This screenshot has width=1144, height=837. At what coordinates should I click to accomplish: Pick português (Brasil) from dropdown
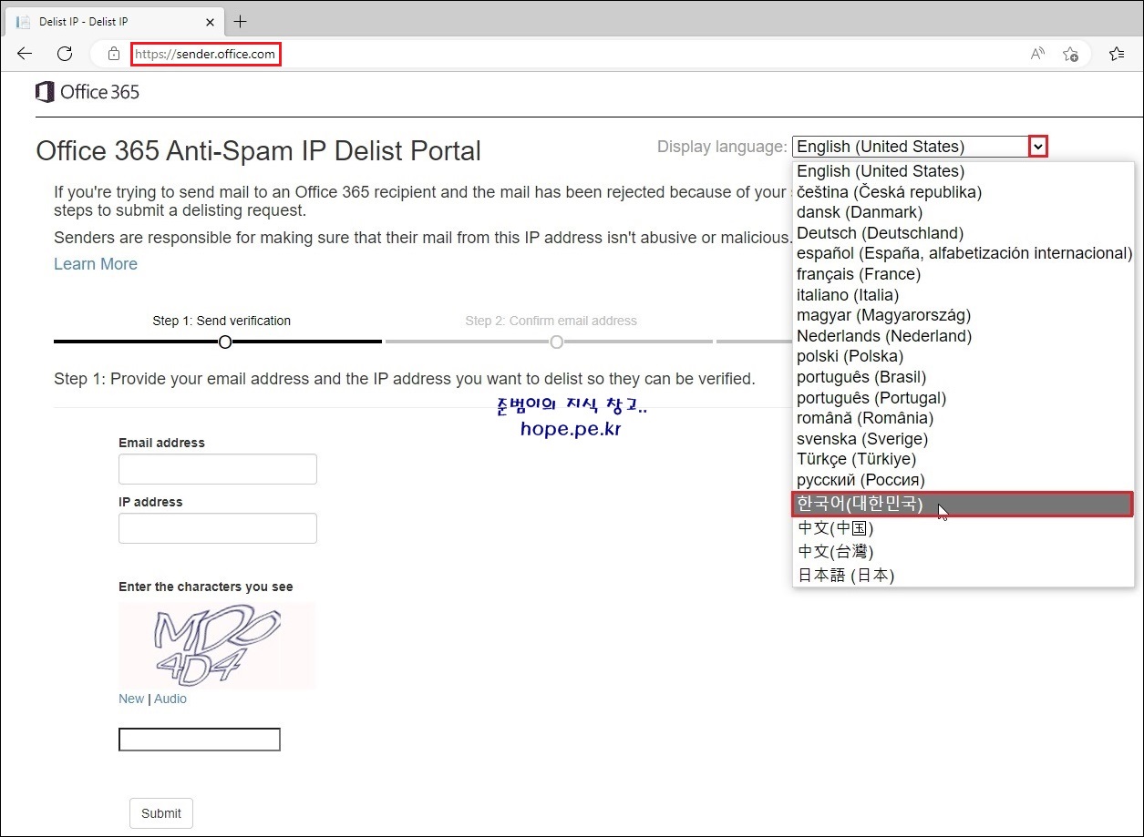[x=964, y=377]
